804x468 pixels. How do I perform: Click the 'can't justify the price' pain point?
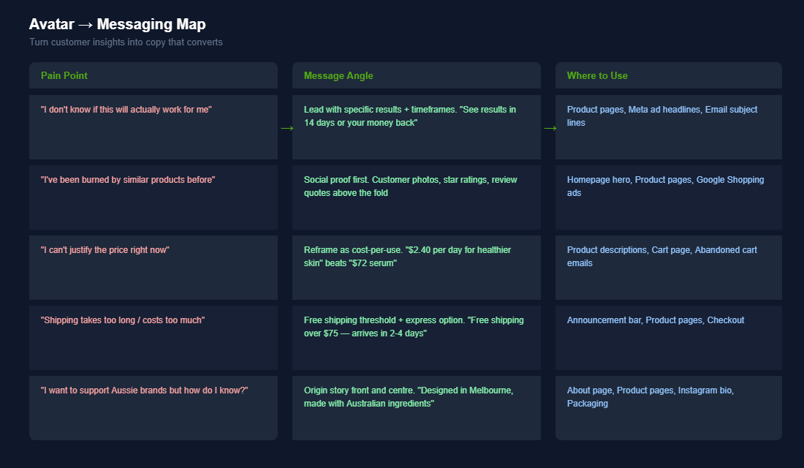[x=153, y=268]
